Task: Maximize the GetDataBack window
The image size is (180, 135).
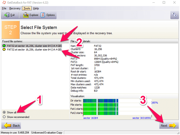Action: coord(164,2)
